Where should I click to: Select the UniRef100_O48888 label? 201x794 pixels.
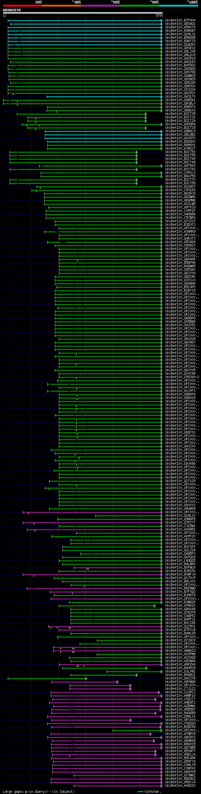pos(180,214)
